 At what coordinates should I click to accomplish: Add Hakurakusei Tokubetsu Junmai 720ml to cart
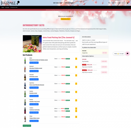click(76, 67)
